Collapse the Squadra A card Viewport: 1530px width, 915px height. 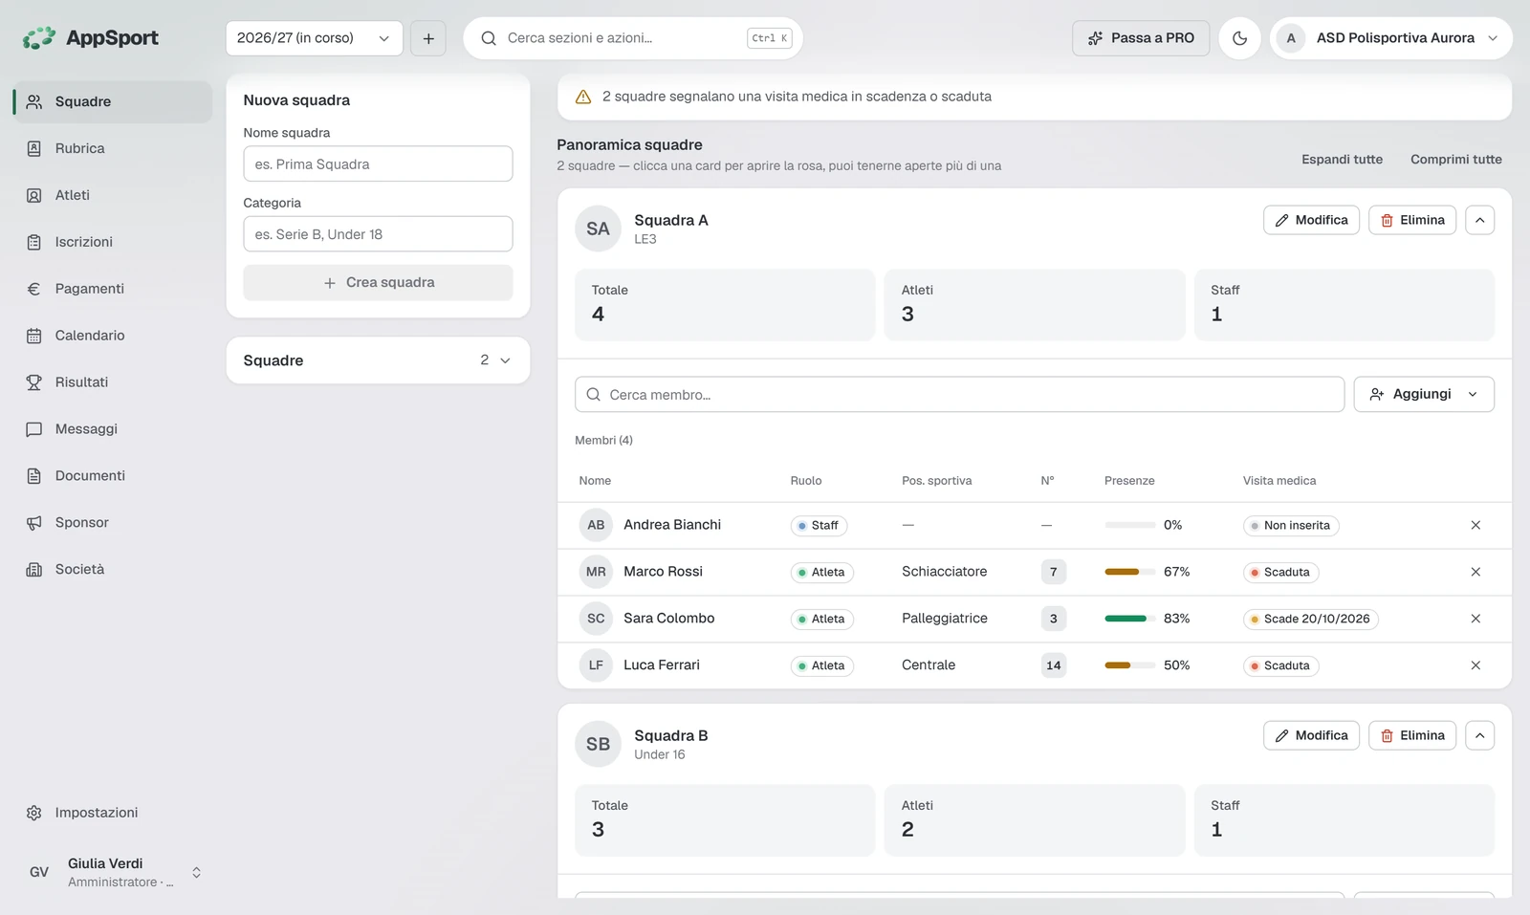(x=1479, y=220)
